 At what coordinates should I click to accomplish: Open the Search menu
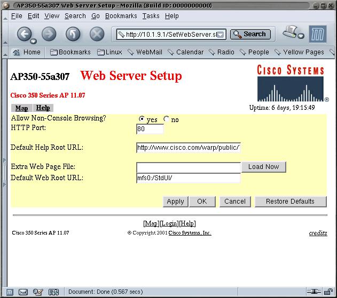click(75, 16)
